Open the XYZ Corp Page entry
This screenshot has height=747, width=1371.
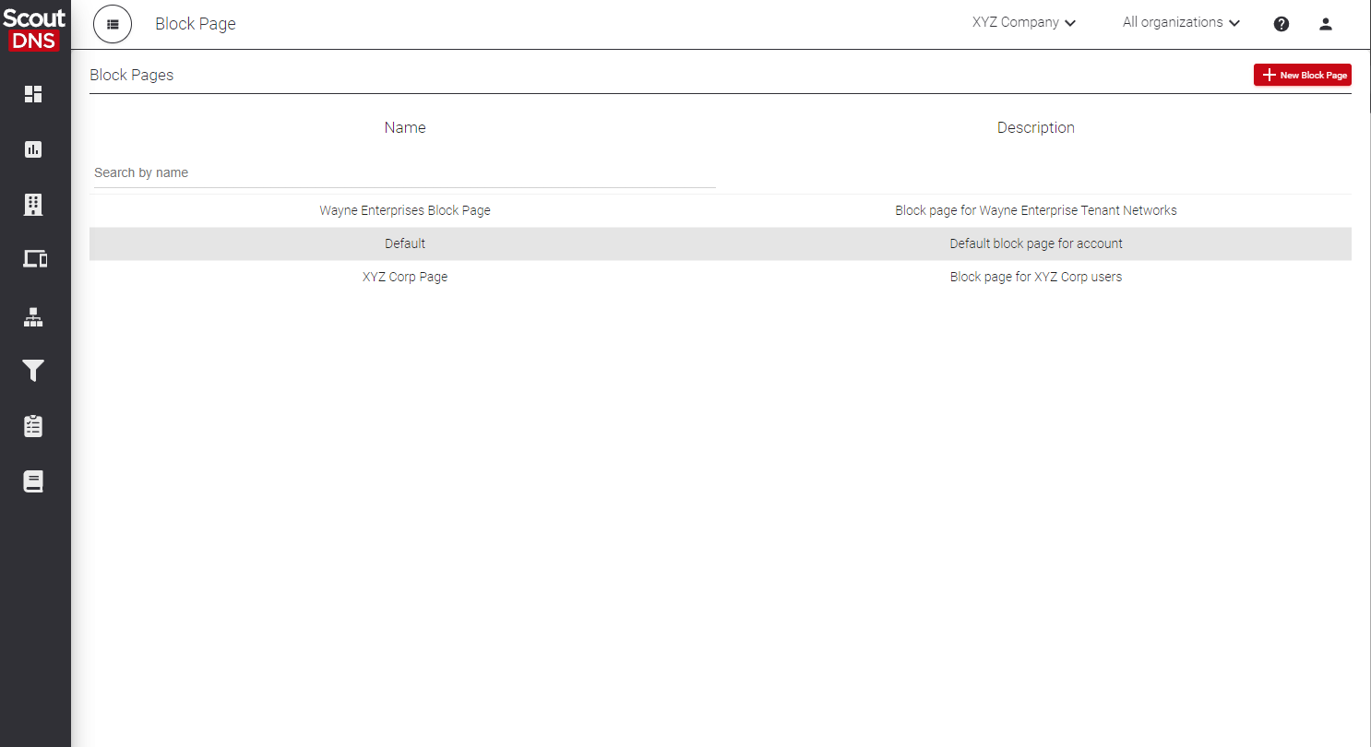click(x=405, y=277)
